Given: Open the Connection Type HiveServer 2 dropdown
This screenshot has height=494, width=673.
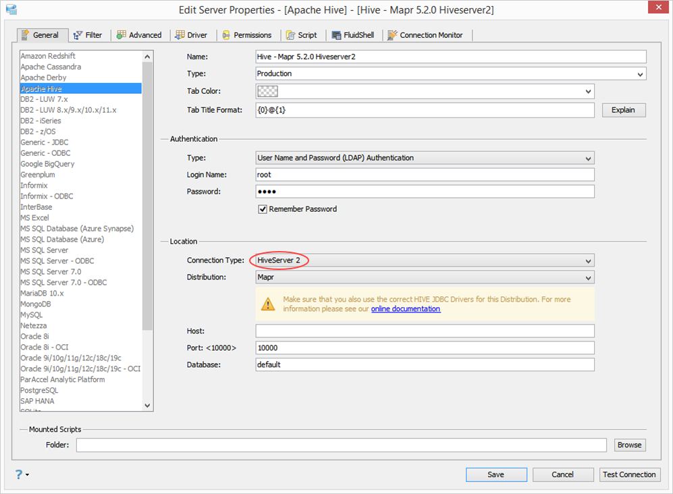Looking at the screenshot, I should [x=588, y=261].
